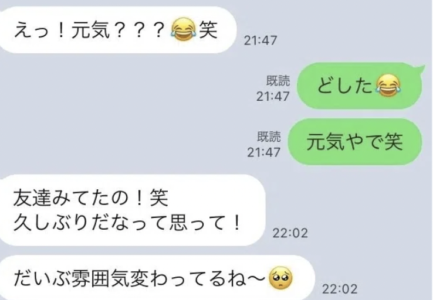Select the green どした message bubble
Image resolution: width=433 pixels, height=300 pixels.
click(360, 86)
